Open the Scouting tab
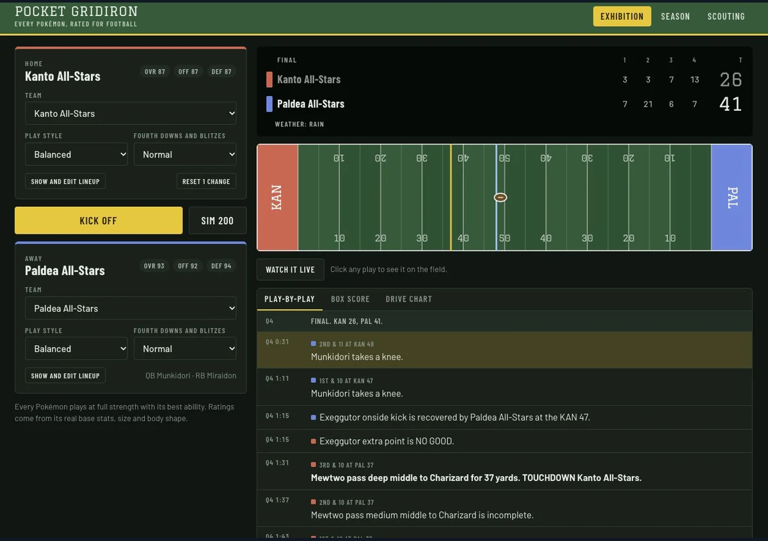Image resolution: width=768 pixels, height=541 pixels. pyautogui.click(x=726, y=16)
